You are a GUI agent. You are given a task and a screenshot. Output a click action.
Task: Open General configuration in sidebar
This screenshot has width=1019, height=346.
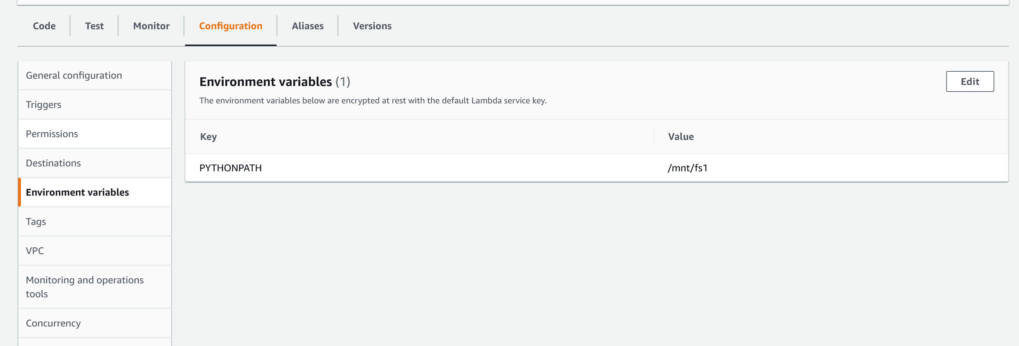coord(74,76)
